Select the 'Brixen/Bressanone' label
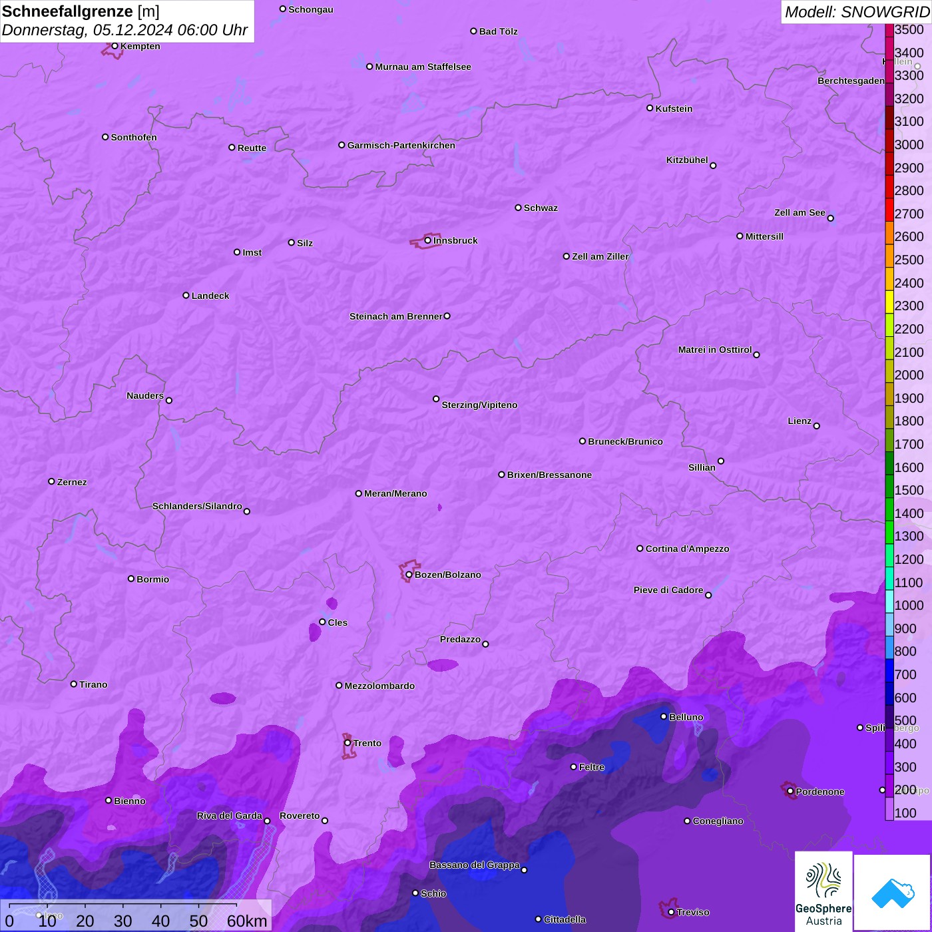Viewport: 932px width, 932px height. coord(550,475)
